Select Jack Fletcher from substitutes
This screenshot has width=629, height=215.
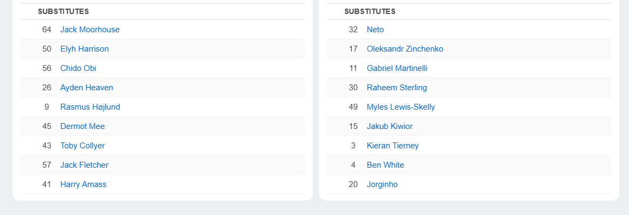tap(84, 165)
